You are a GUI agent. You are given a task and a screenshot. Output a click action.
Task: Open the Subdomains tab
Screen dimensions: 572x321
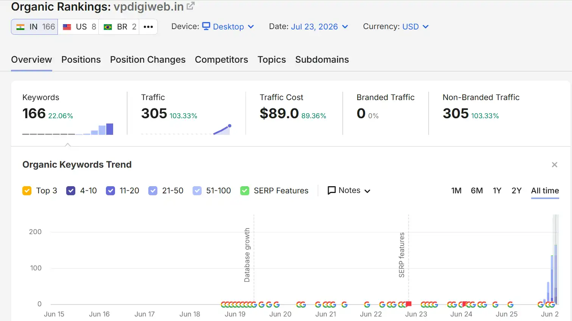322,60
